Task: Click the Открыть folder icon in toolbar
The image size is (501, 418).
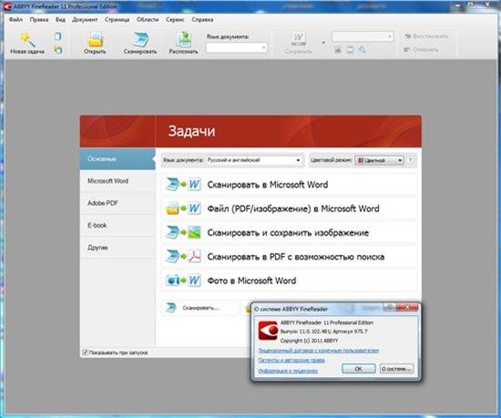Action: pyautogui.click(x=95, y=39)
